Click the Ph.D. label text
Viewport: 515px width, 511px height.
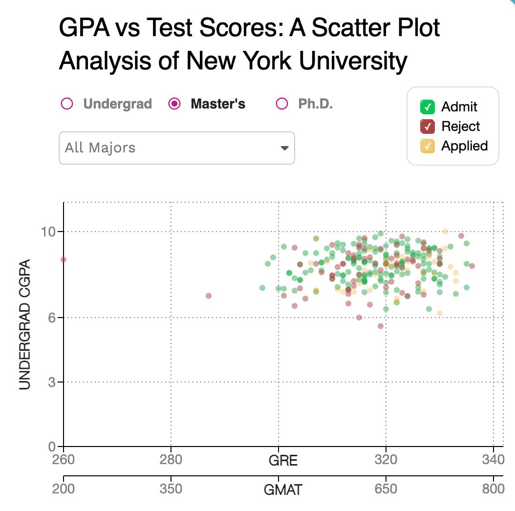pos(315,104)
